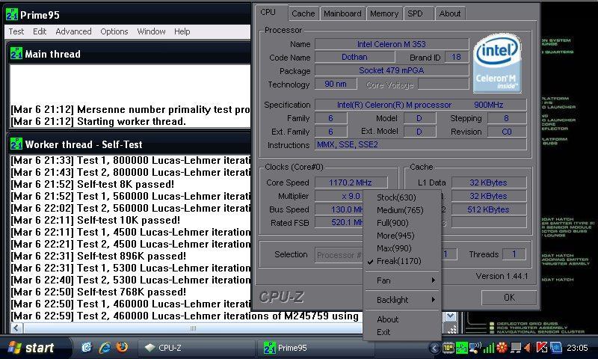Image resolution: width=598 pixels, height=359 pixels.
Task: Select Stock(630) speed option
Action: point(402,197)
